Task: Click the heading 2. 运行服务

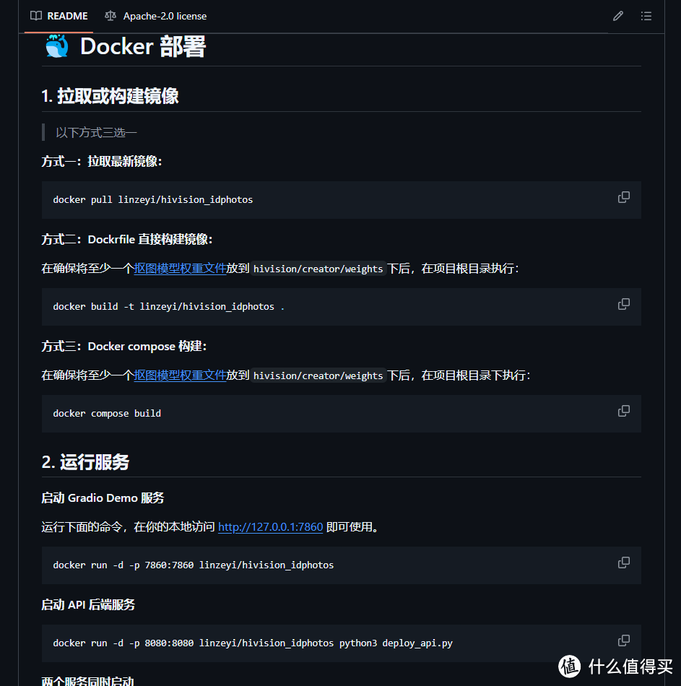Action: coord(85,462)
